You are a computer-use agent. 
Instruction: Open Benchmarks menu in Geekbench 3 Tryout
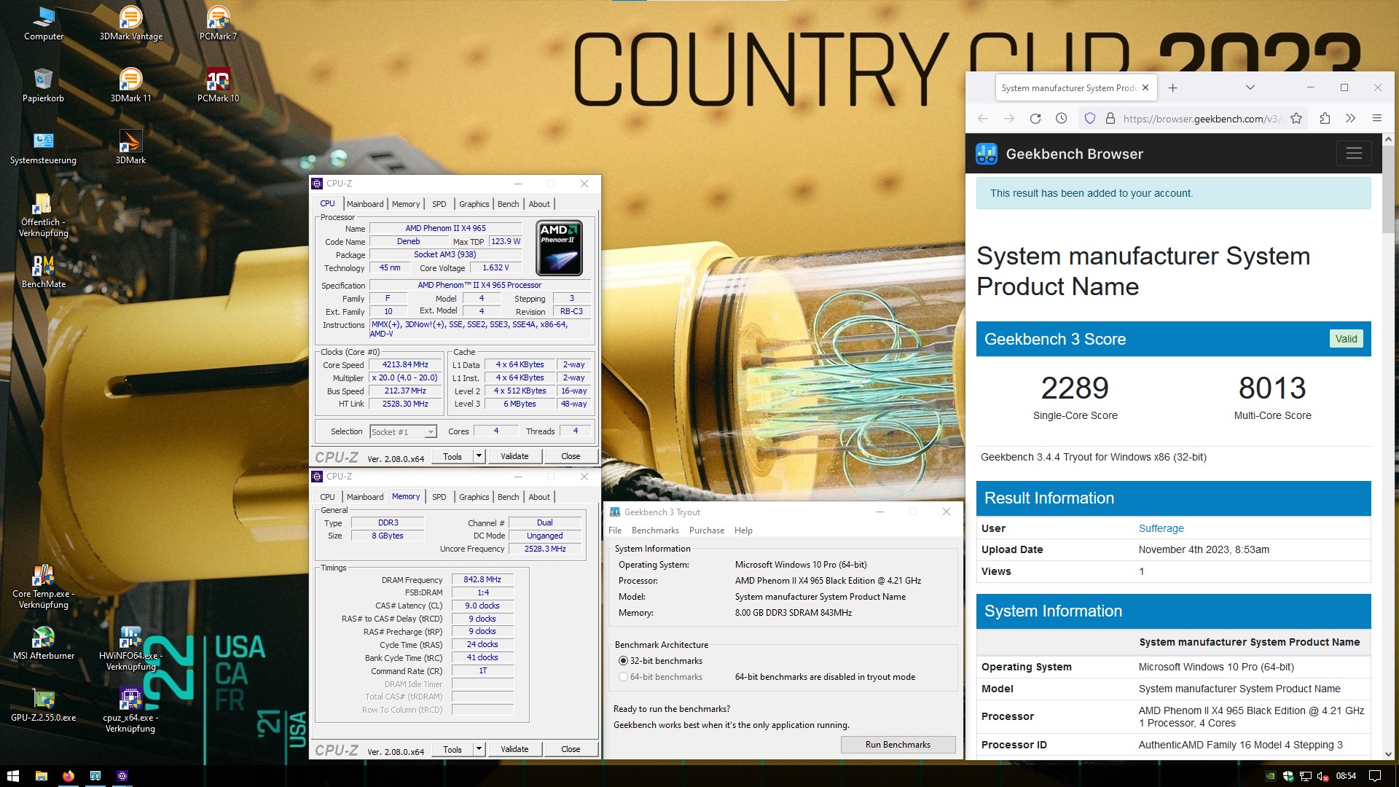click(x=655, y=530)
